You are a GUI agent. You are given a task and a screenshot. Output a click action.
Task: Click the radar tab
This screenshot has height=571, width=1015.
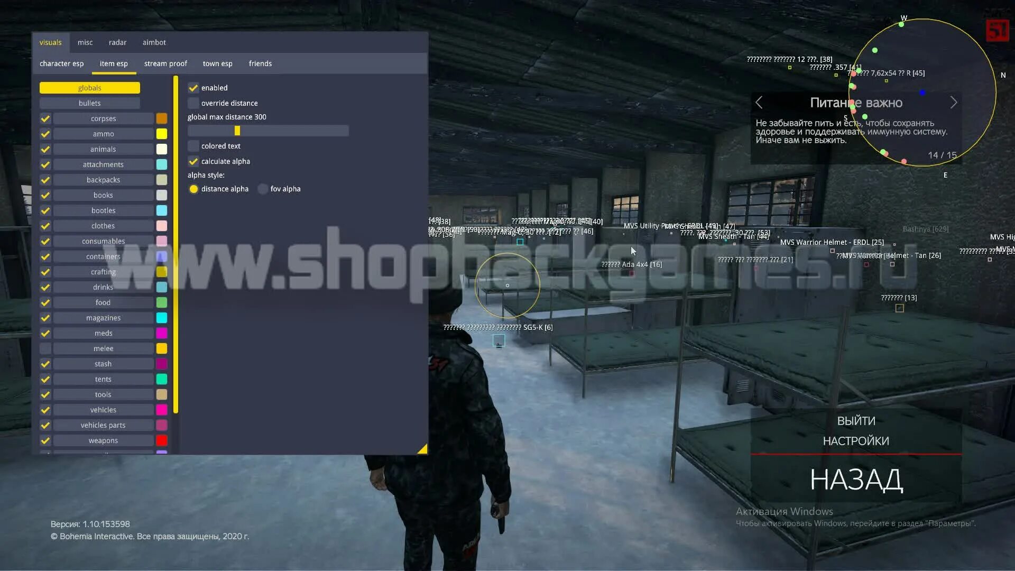pos(117,42)
